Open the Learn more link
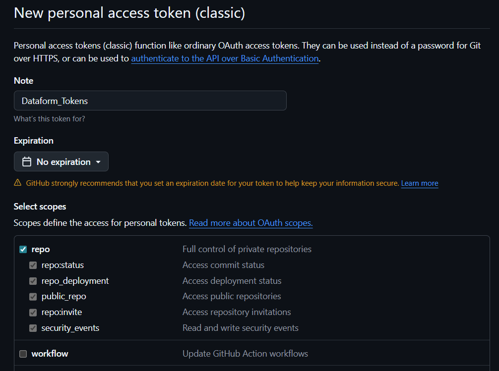The height and width of the screenshot is (371, 499). 419,183
